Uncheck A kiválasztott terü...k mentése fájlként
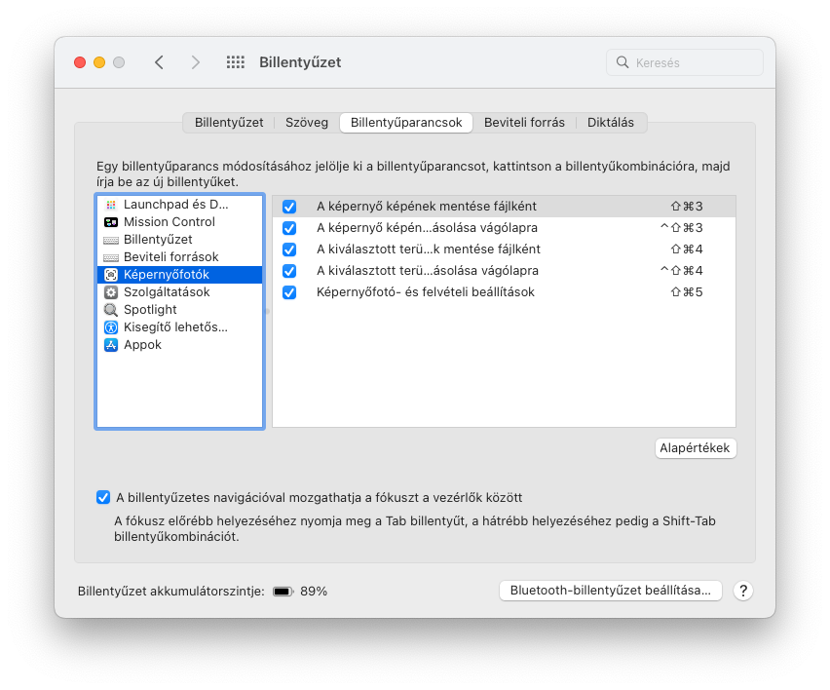 pyautogui.click(x=289, y=249)
